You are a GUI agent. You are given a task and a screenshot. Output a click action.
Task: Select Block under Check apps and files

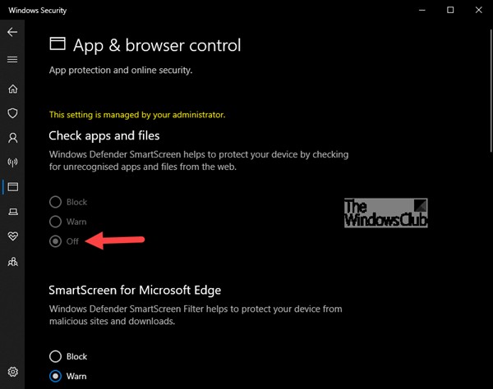(55, 202)
